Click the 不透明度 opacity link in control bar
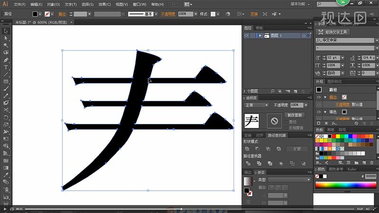Screen dimensions: 379x213 tap(168, 14)
